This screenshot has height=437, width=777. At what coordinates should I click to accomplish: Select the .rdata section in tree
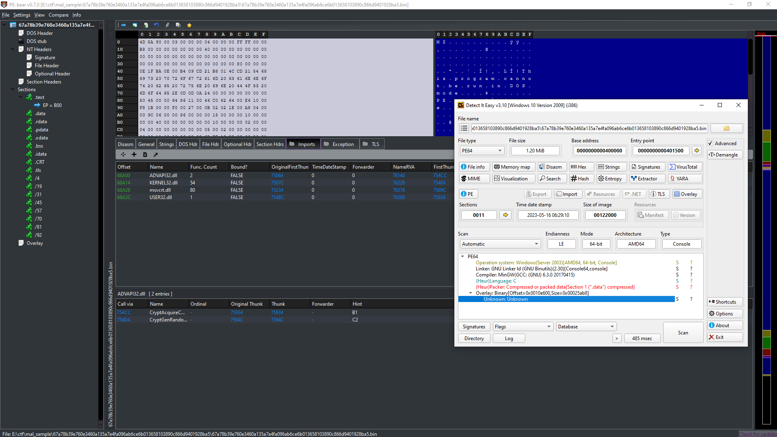pos(41,122)
